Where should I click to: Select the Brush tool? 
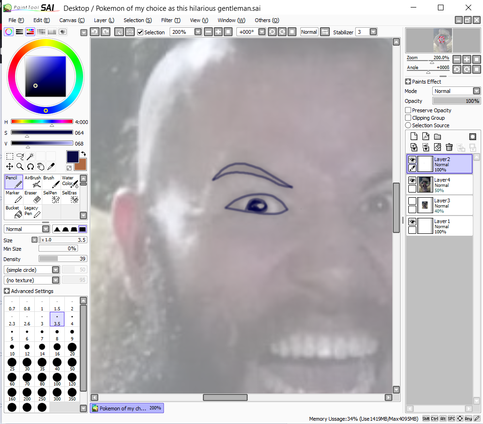click(x=51, y=182)
